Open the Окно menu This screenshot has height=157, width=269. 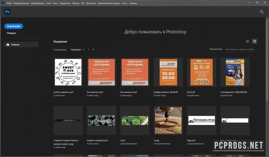125,3
